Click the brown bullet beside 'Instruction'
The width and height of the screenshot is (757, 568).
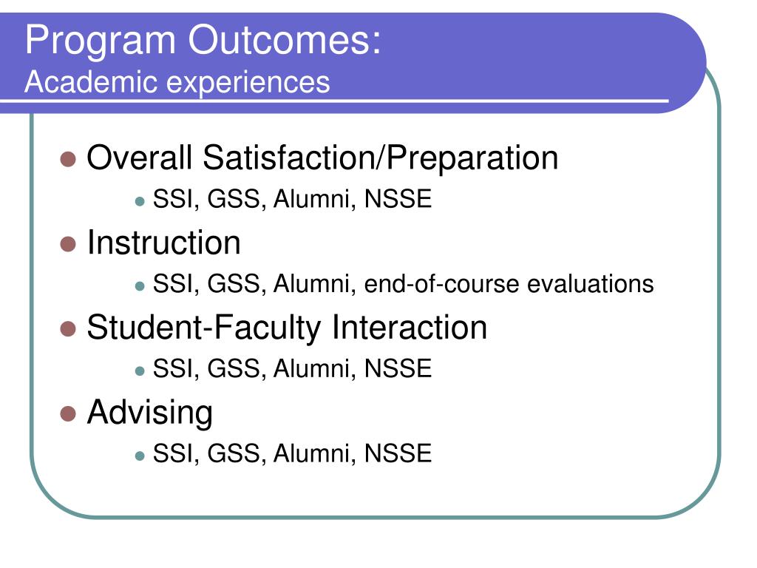68,244
